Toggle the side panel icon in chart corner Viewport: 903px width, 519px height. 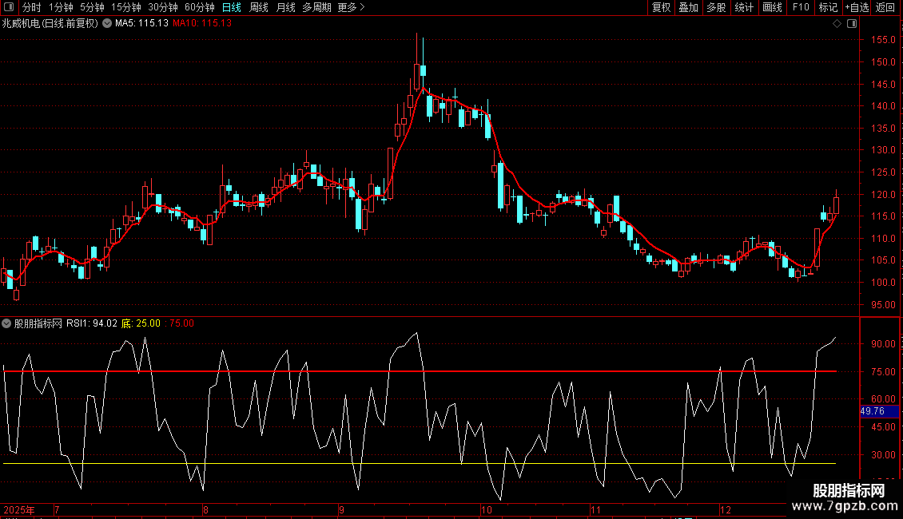coord(852,24)
